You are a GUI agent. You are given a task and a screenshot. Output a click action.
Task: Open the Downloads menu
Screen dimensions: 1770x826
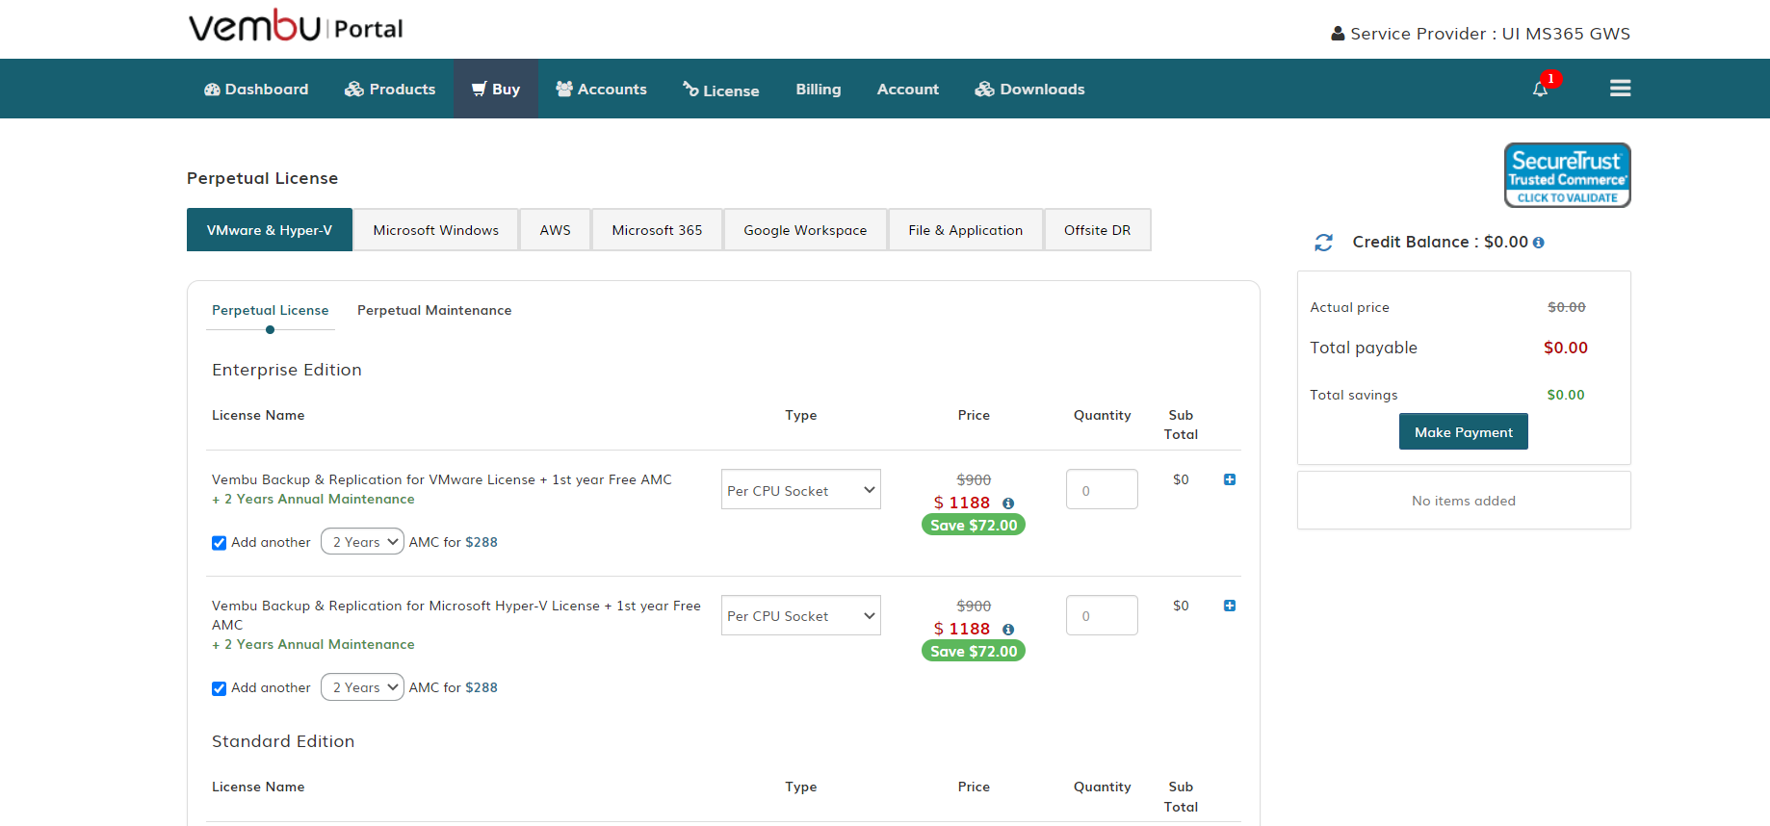pyautogui.click(x=1029, y=89)
